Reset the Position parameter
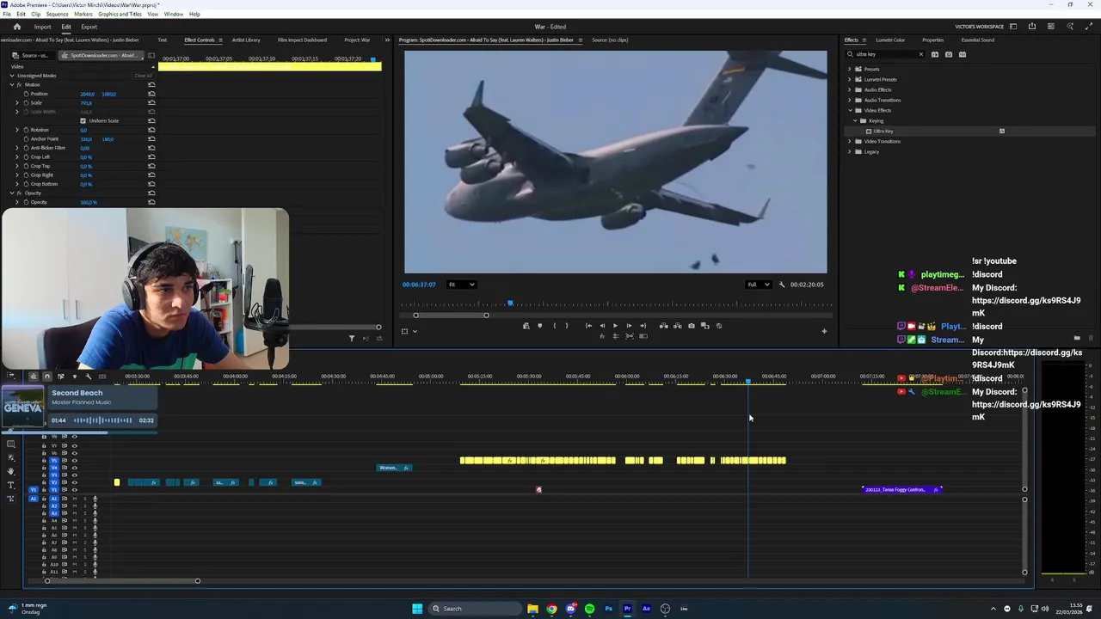This screenshot has width=1101, height=619. (x=151, y=94)
